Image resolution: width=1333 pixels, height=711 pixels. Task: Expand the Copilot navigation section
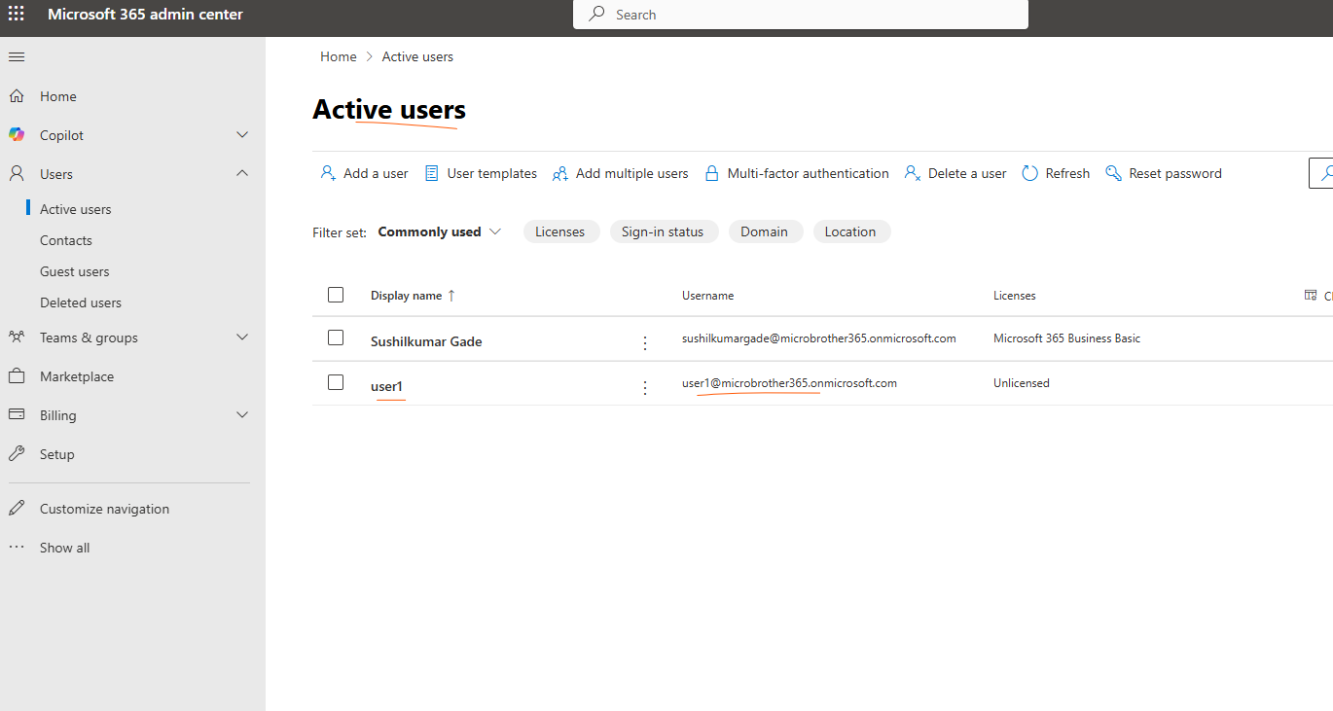(x=242, y=135)
